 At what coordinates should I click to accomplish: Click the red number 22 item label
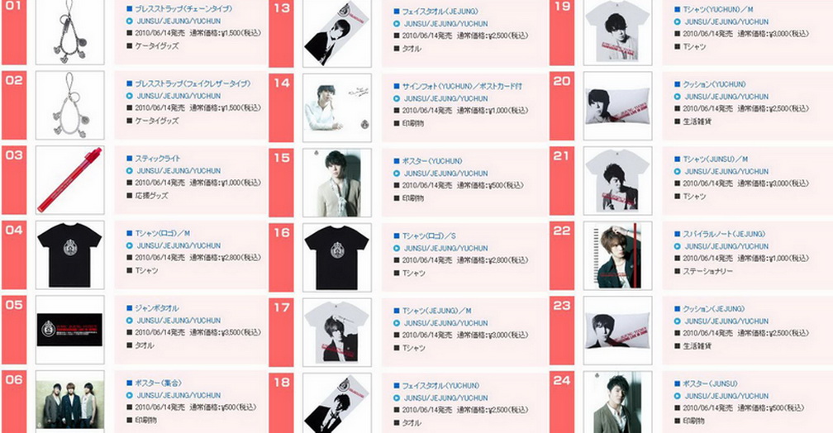562,257
